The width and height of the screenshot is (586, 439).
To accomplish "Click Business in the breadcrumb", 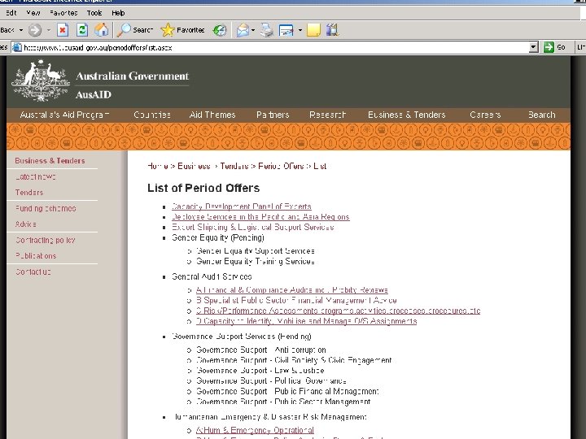I will point(194,166).
